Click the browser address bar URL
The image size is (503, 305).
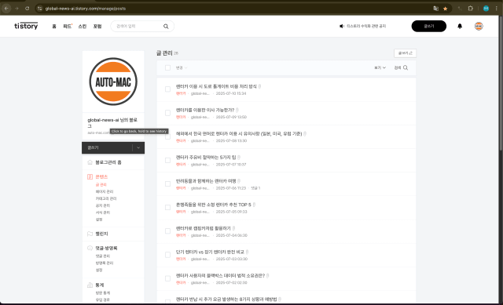86,9
